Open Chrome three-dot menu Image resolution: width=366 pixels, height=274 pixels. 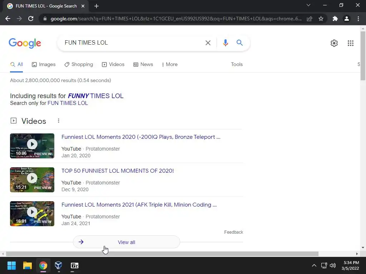coord(358,19)
